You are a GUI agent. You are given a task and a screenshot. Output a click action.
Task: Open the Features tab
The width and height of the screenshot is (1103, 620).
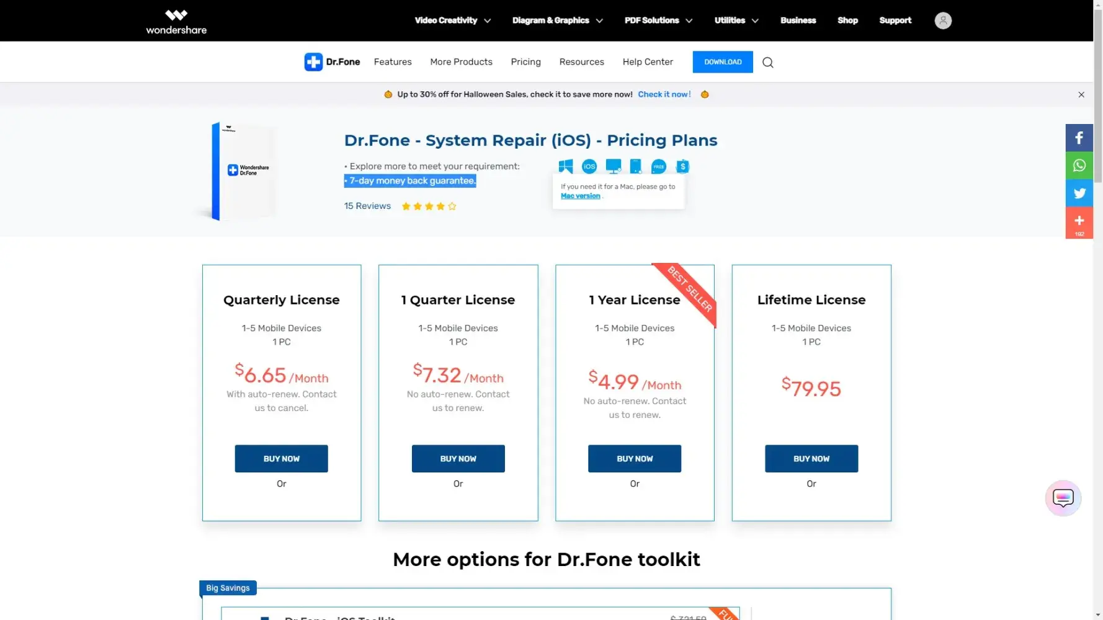pyautogui.click(x=393, y=62)
